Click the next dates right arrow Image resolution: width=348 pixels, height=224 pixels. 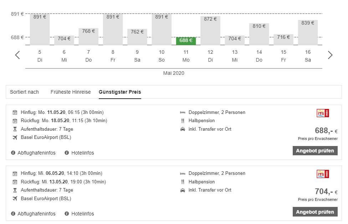pos(330,55)
